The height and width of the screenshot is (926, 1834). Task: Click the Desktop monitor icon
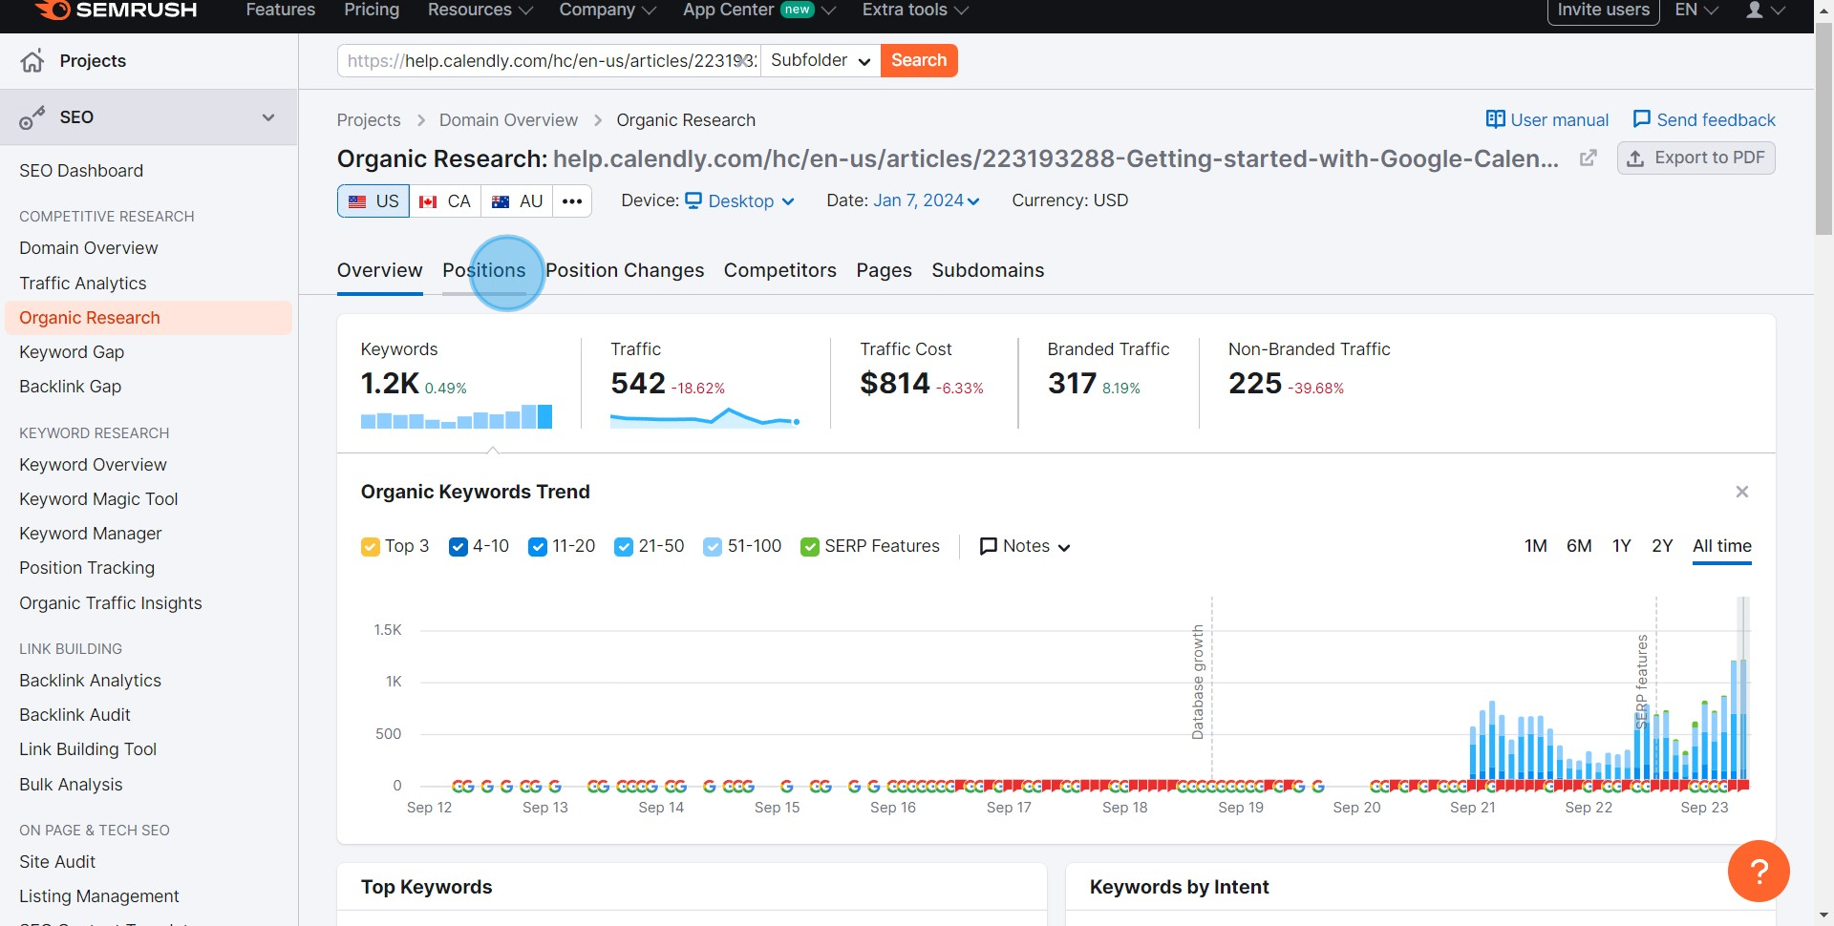coord(693,200)
